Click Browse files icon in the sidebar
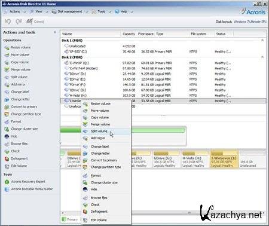The height and width of the screenshot is (226, 269). [x=7, y=144]
